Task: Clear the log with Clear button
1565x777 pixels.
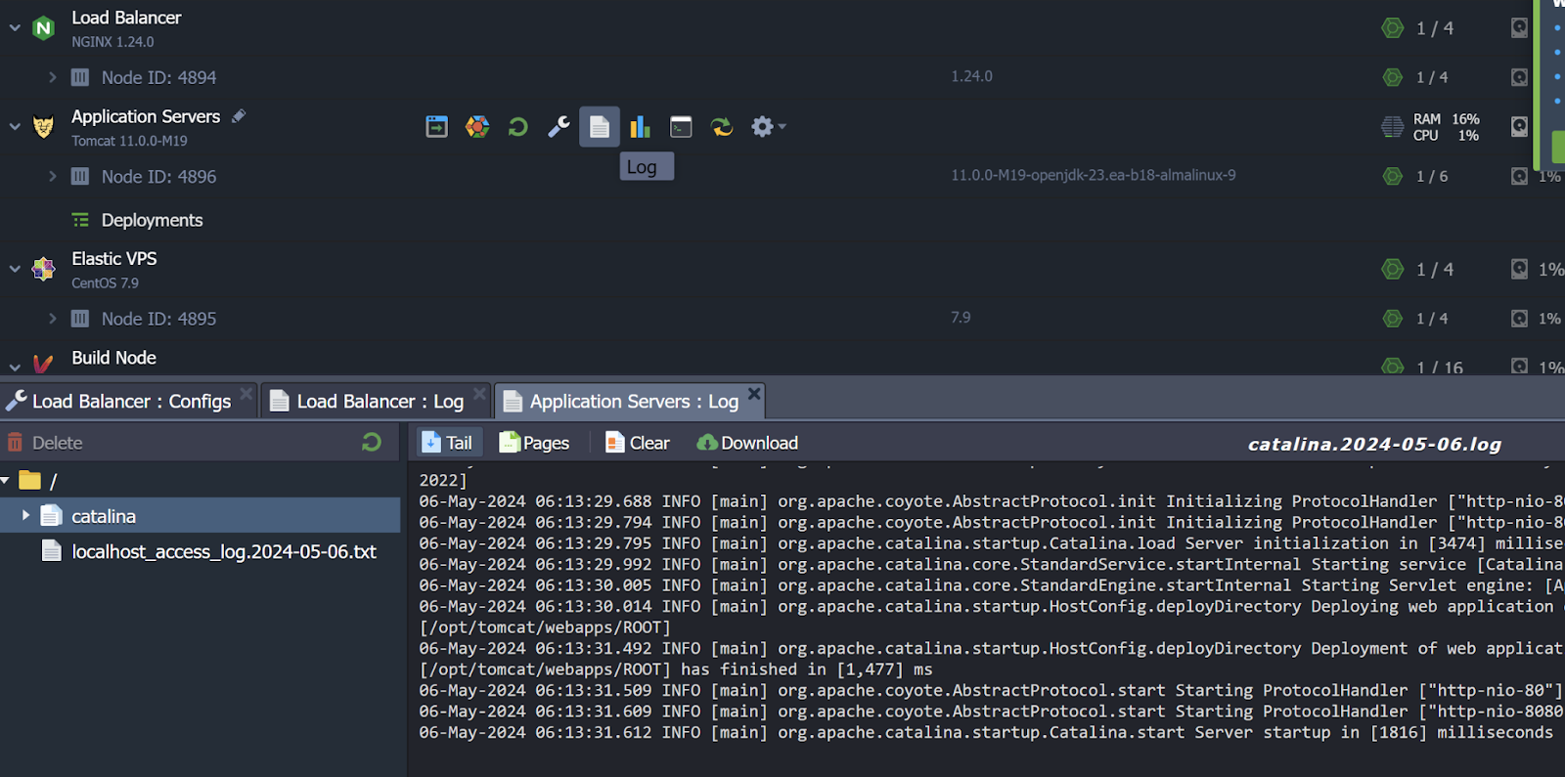Action: [638, 443]
